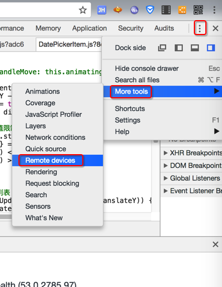Viewport: 222px width, 287px height.
Task: Open the film strip extension icon
Action: coord(166,10)
